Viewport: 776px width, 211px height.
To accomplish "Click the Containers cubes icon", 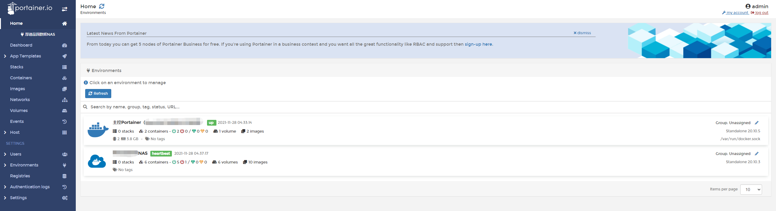I will click(x=65, y=78).
